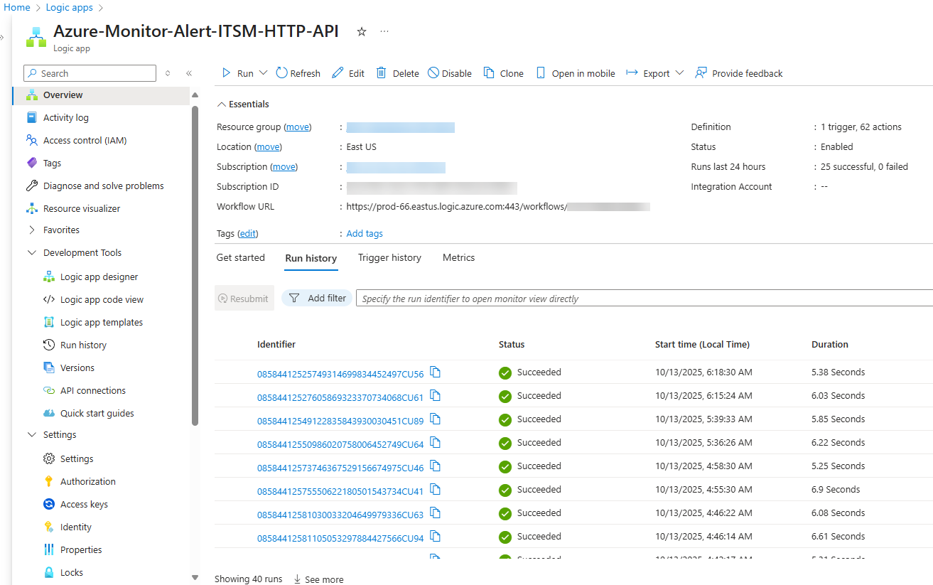Screen dimensions: 933x585
Task: Click the Edit pencil icon
Action: click(338, 73)
